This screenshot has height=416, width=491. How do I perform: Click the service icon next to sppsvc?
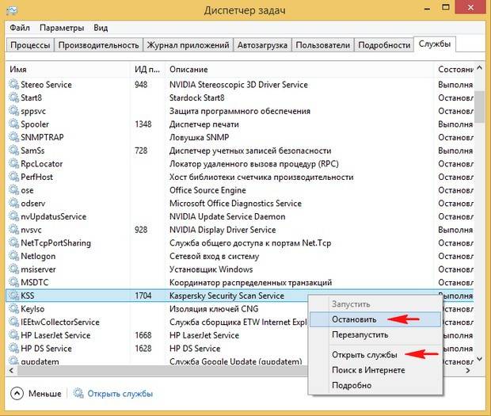click(x=13, y=111)
